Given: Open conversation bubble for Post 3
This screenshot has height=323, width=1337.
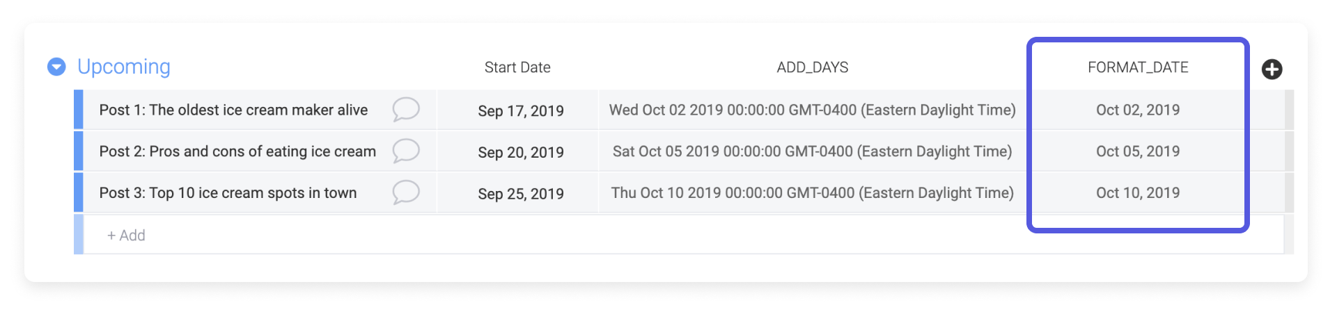Looking at the screenshot, I should point(405,192).
